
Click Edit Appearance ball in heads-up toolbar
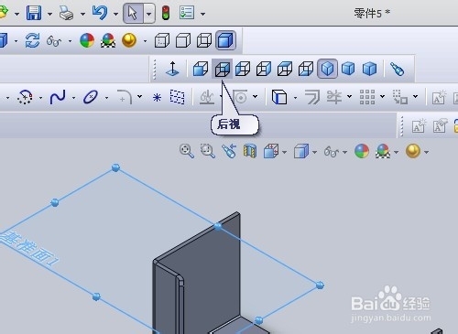362,151
